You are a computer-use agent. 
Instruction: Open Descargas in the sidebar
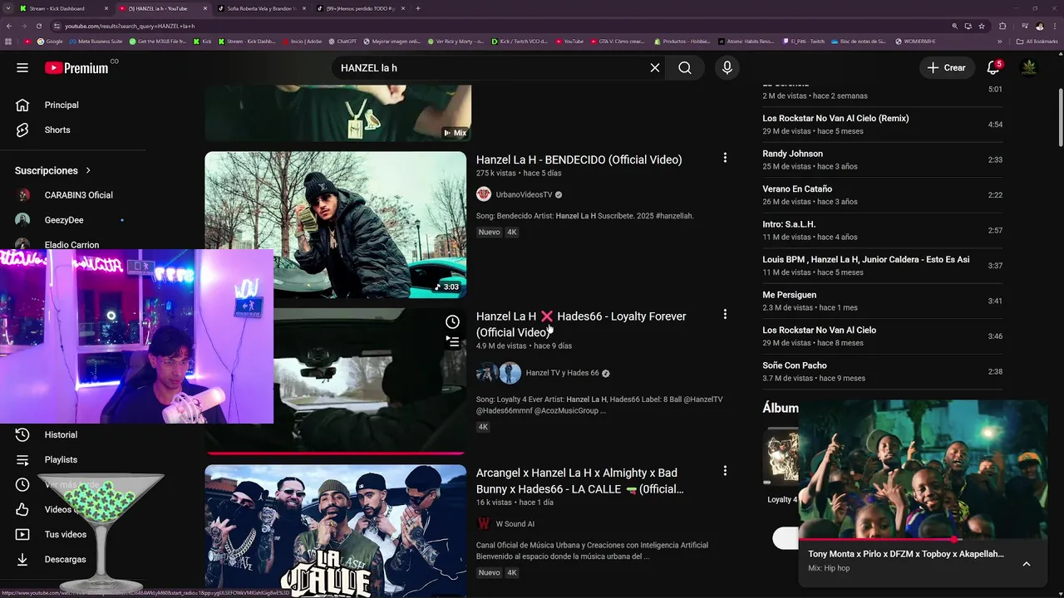pyautogui.click(x=65, y=560)
